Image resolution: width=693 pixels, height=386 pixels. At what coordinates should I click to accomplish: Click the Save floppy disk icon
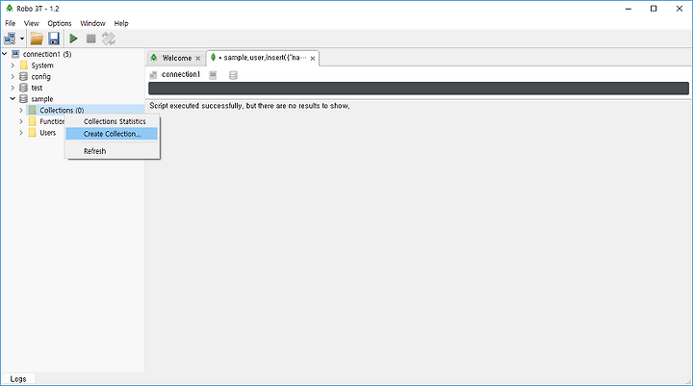pos(54,39)
